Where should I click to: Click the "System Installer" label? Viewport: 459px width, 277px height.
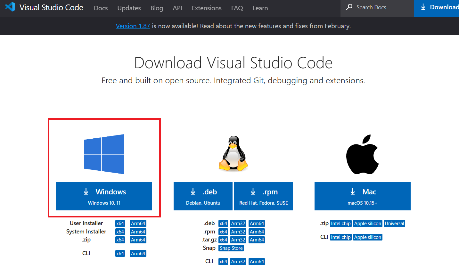click(x=86, y=232)
